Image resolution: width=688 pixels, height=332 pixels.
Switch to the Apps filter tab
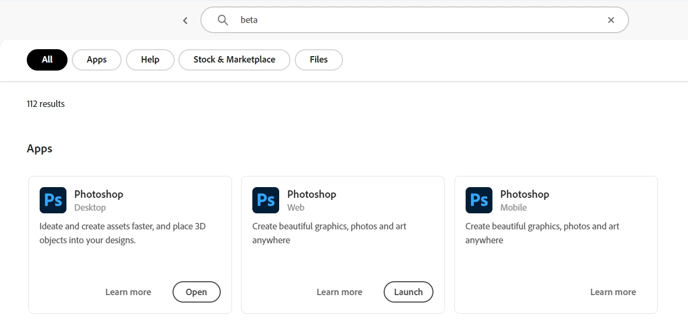pyautogui.click(x=96, y=60)
